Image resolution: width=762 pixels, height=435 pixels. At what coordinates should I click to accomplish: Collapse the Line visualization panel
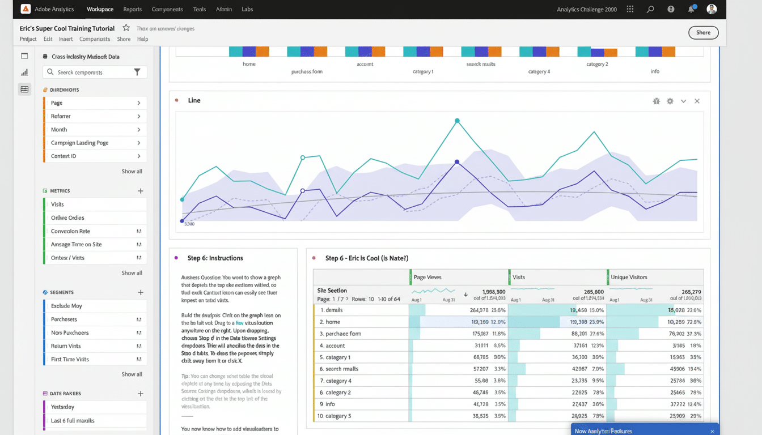tap(684, 101)
